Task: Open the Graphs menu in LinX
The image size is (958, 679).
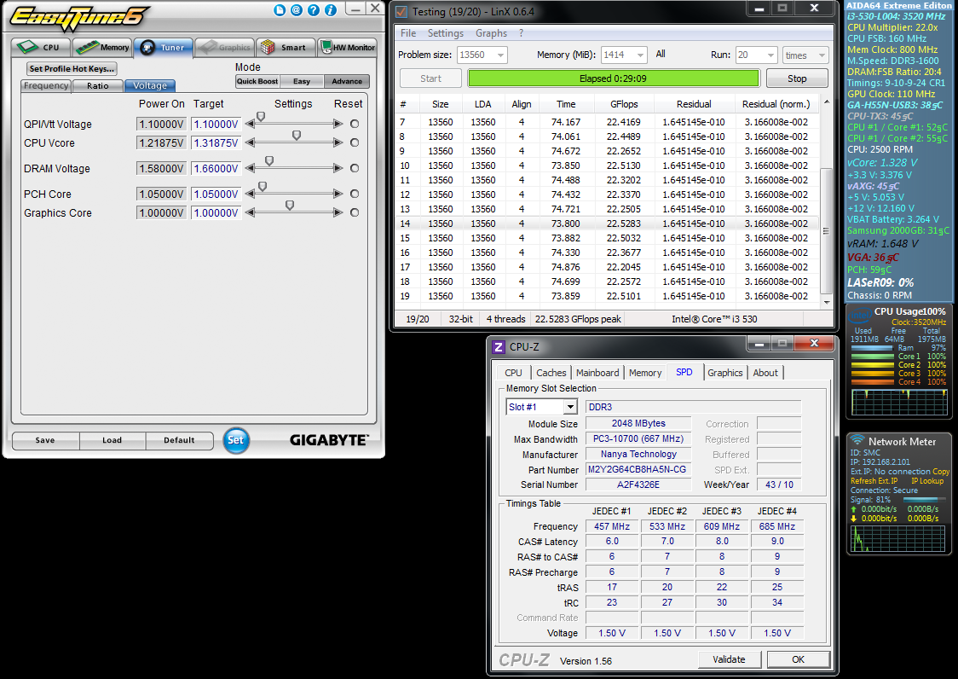Action: (x=491, y=33)
